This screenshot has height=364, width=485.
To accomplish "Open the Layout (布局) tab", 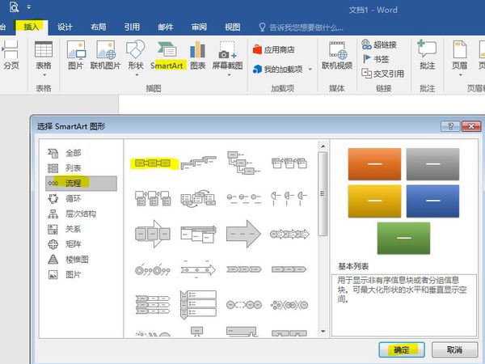I will coord(99,28).
